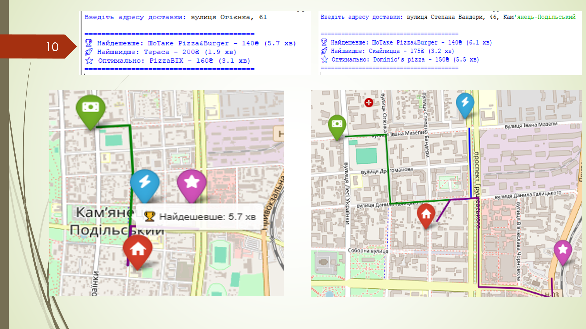The width and height of the screenshot is (586, 329).
Task: Click the street label 'вулиця Драгоманова'
Action: click(387, 170)
